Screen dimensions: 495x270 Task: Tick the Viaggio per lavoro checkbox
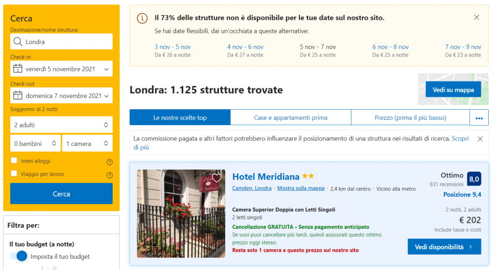pyautogui.click(x=14, y=174)
